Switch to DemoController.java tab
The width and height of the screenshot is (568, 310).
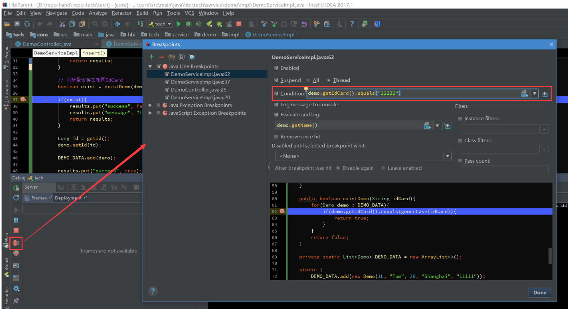click(x=46, y=44)
